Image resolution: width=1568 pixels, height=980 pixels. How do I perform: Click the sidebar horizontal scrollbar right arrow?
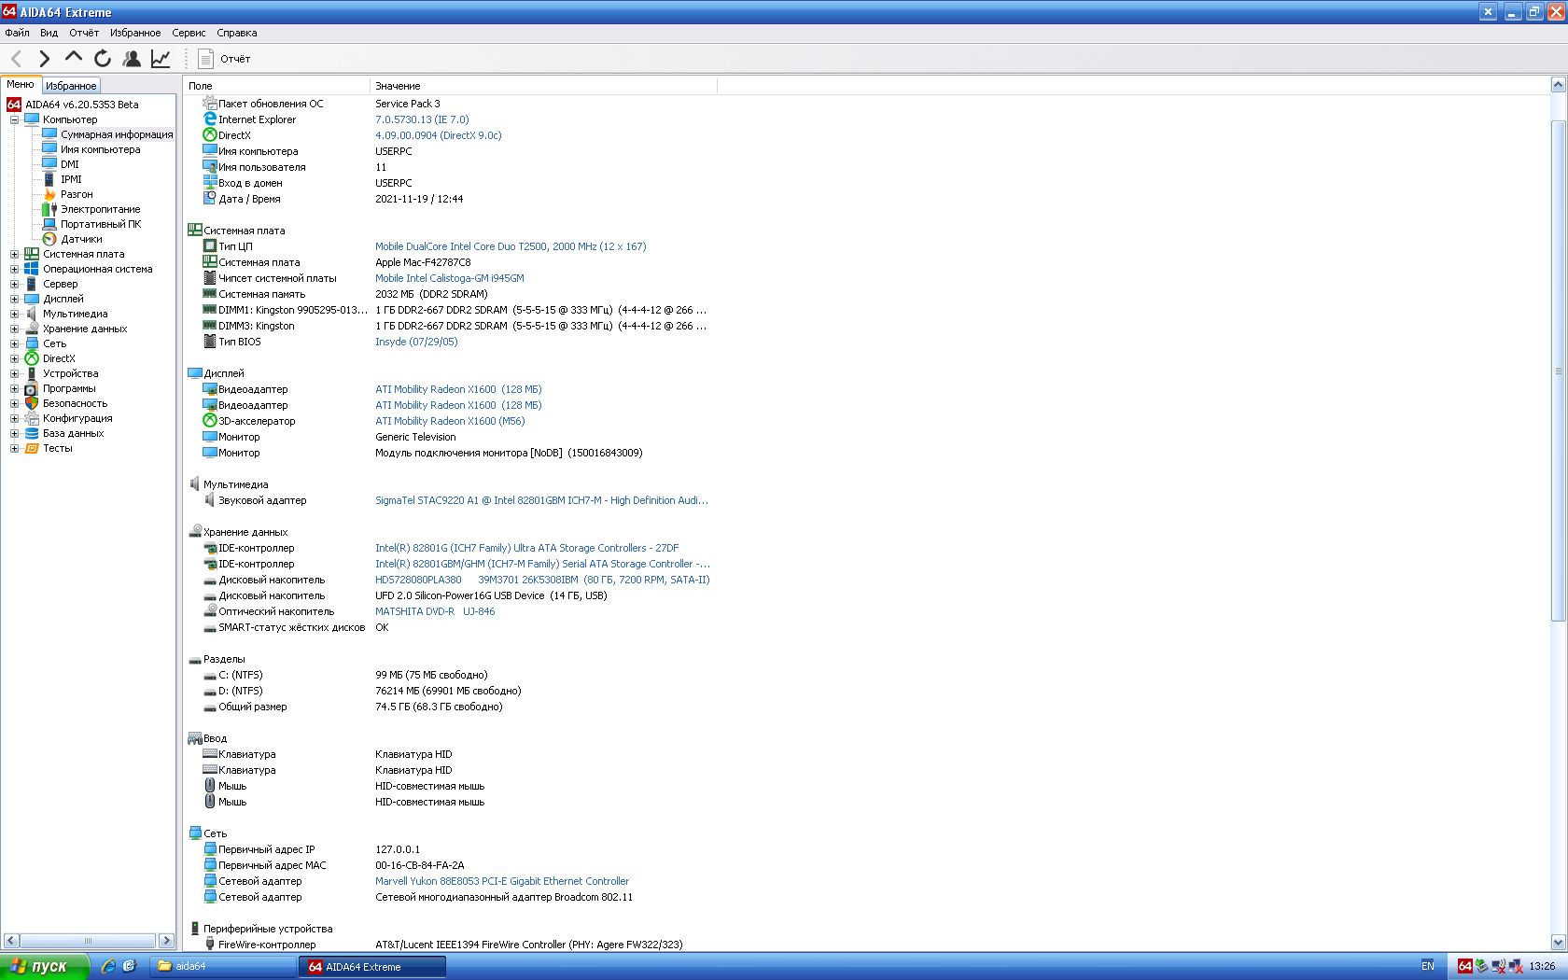pyautogui.click(x=167, y=941)
